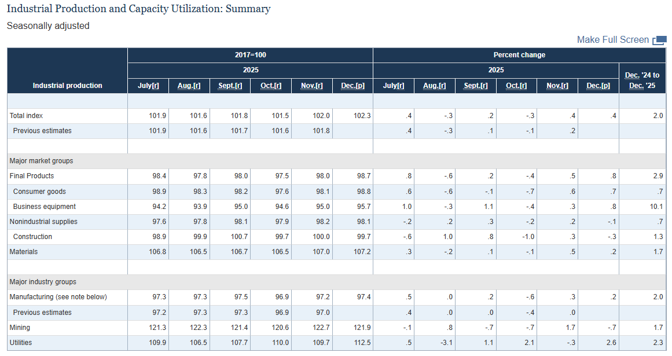This screenshot has width=672, height=356.
Task: Click the Make Full Screen icon
Action: coord(659,40)
